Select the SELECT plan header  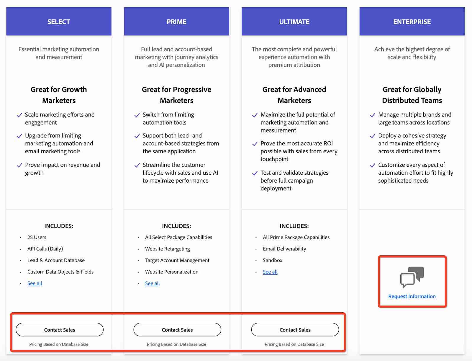[x=59, y=21]
